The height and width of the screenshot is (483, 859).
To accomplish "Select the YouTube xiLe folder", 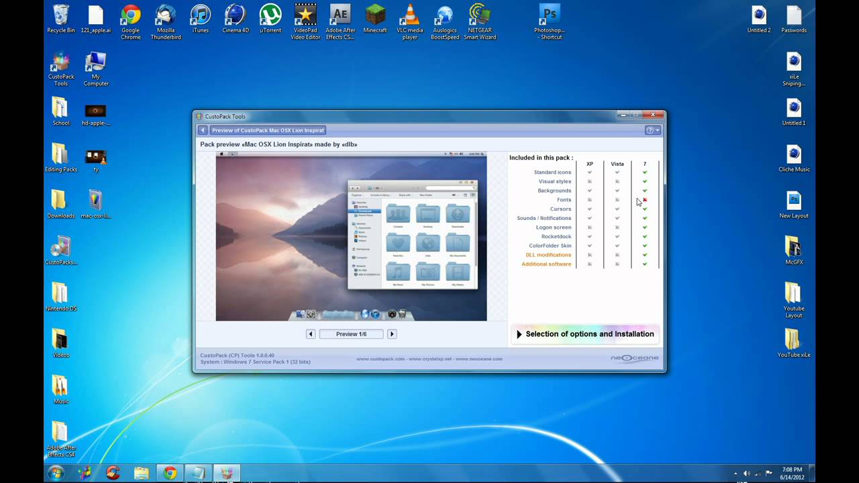I will (794, 343).
